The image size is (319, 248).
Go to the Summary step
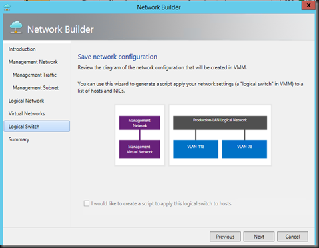19,139
